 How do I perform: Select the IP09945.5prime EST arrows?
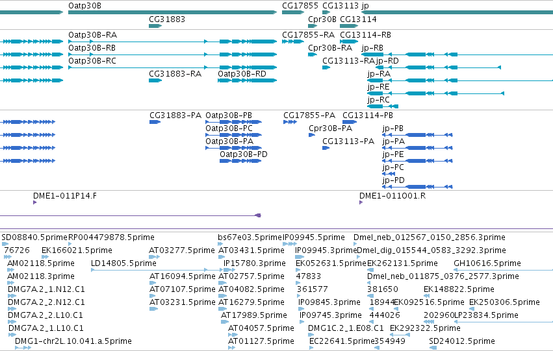[x=290, y=244]
